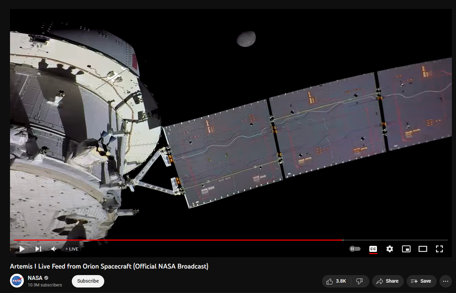This screenshot has width=456, height=293.
Task: Seek on the red progress bar
Action: (x=231, y=240)
